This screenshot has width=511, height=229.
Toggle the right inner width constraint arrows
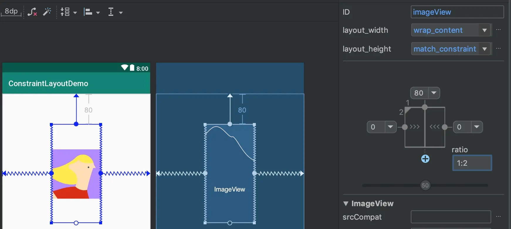point(434,127)
